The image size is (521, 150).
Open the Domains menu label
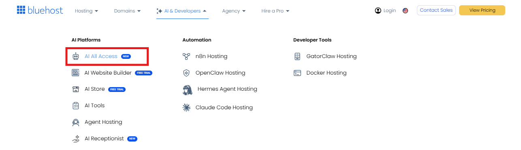tap(125, 11)
